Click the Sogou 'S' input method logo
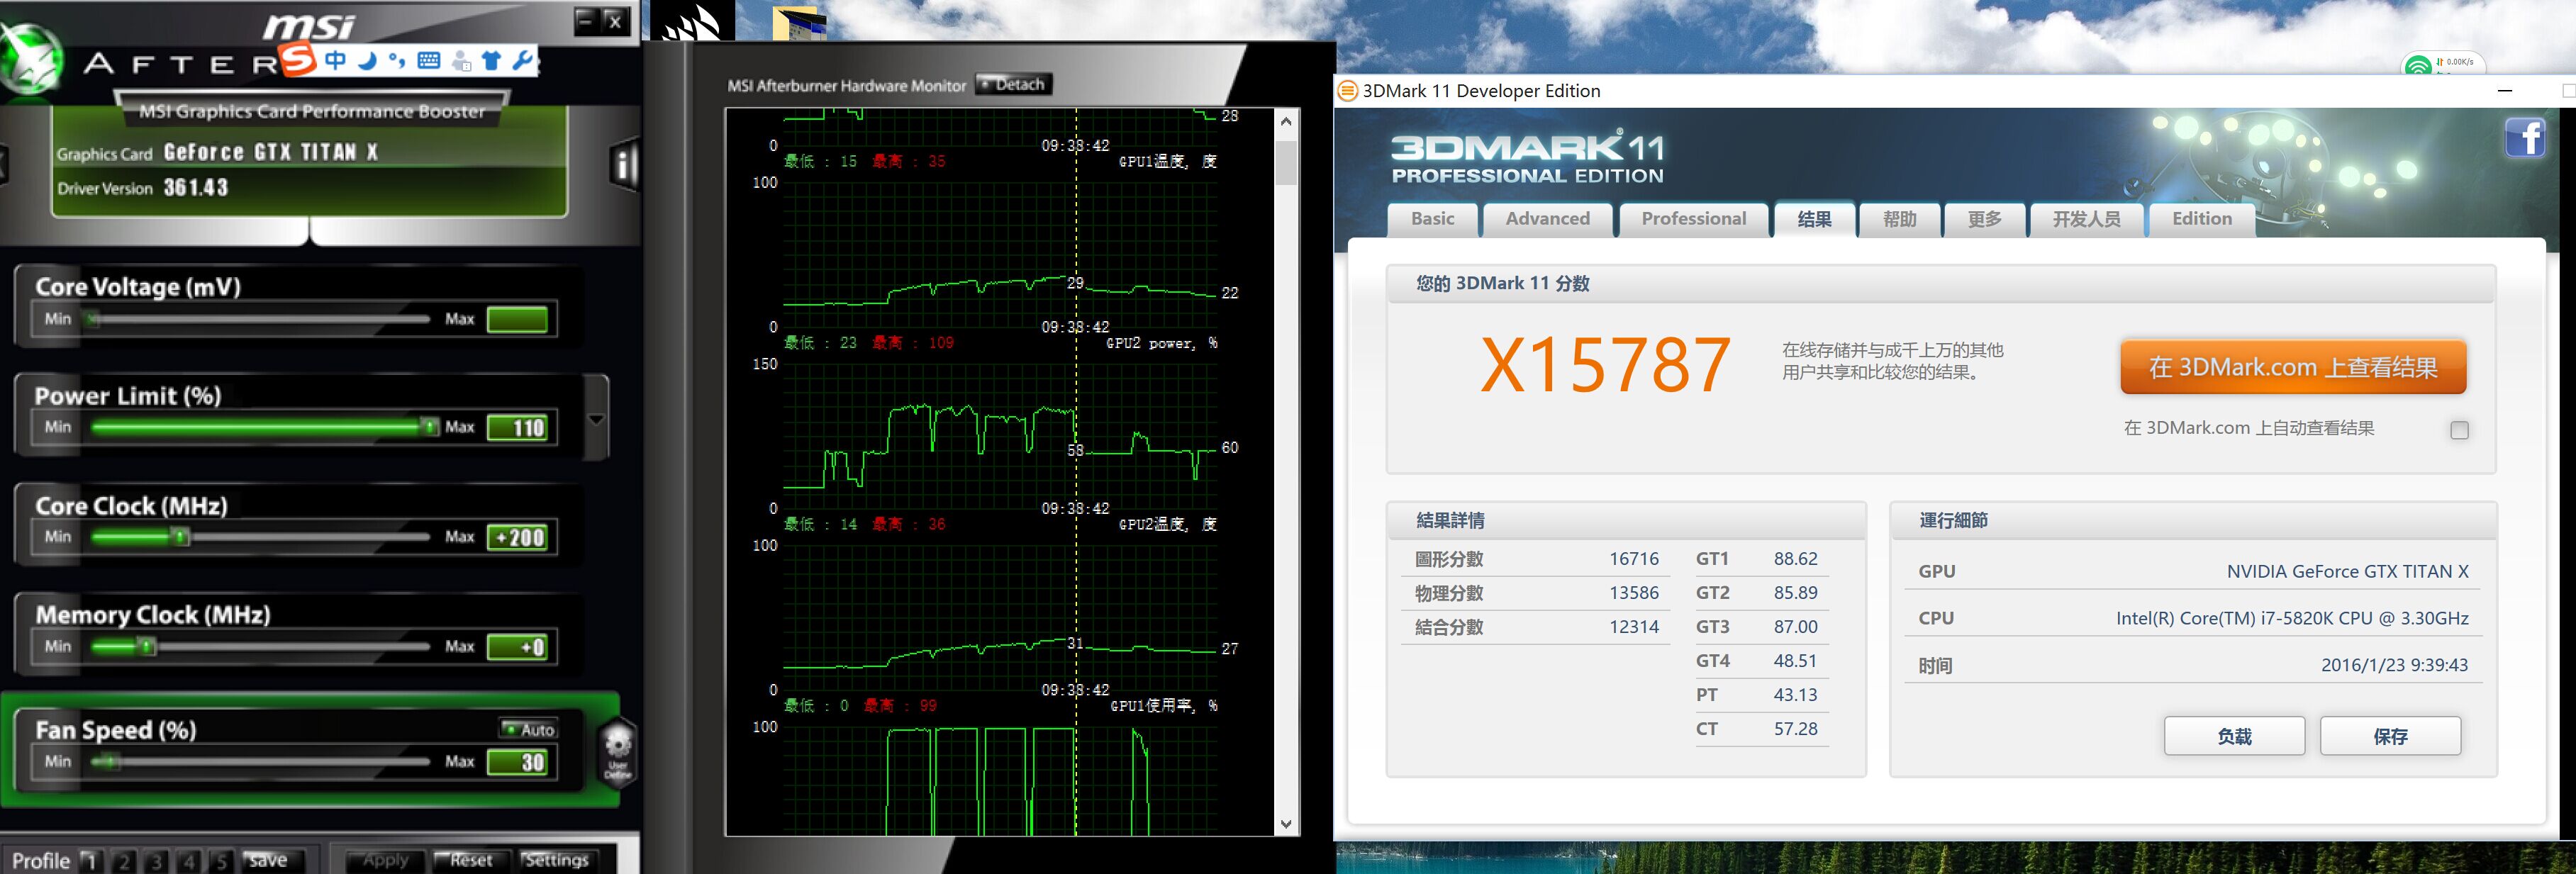Image resolution: width=2576 pixels, height=874 pixels. pyautogui.click(x=298, y=60)
